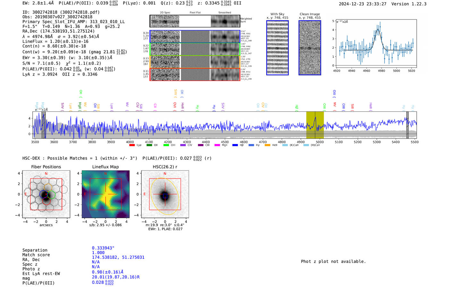Click the blue-bordered fiber spectrum row
This screenshot has width=449, height=305.
195,36
